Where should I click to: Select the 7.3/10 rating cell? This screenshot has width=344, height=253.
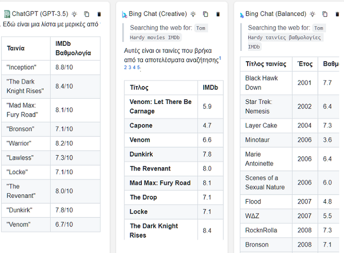point(75,158)
